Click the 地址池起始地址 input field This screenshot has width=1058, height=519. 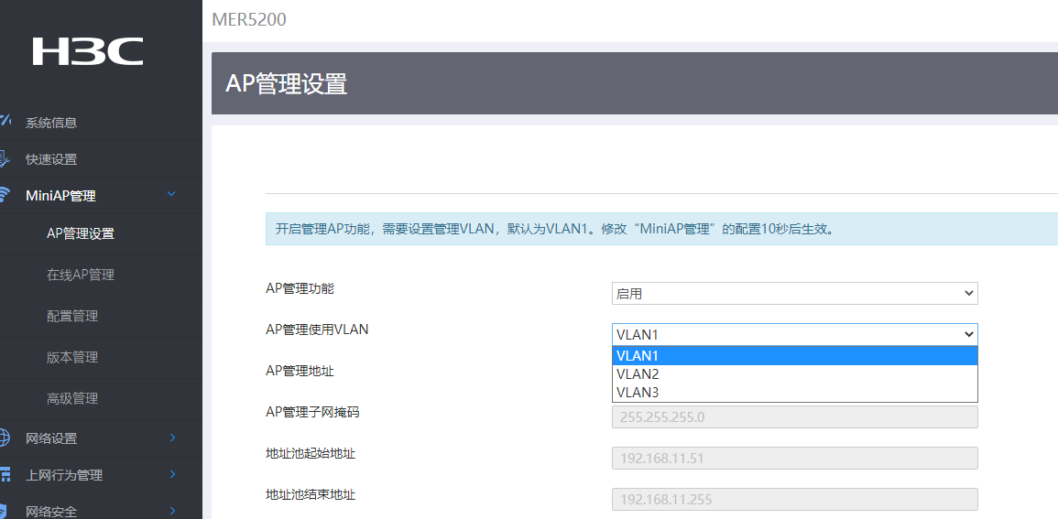794,458
